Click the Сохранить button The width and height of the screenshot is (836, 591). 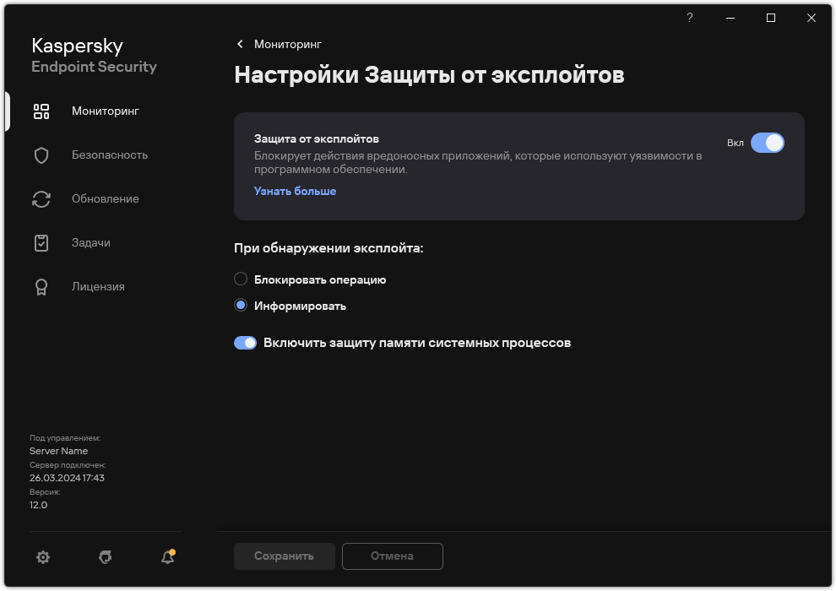tap(284, 556)
